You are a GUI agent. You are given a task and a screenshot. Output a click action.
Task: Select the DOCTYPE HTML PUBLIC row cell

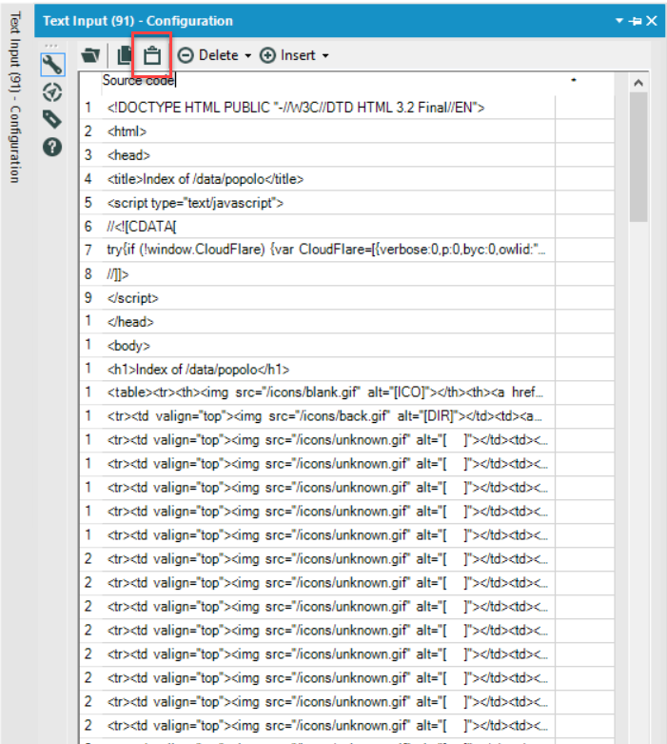[328, 108]
